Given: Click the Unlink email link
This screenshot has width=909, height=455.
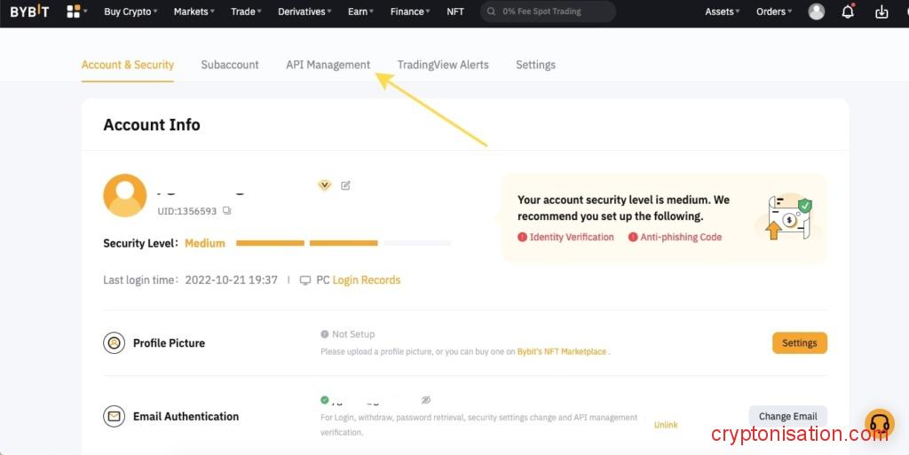Looking at the screenshot, I should coord(666,425).
